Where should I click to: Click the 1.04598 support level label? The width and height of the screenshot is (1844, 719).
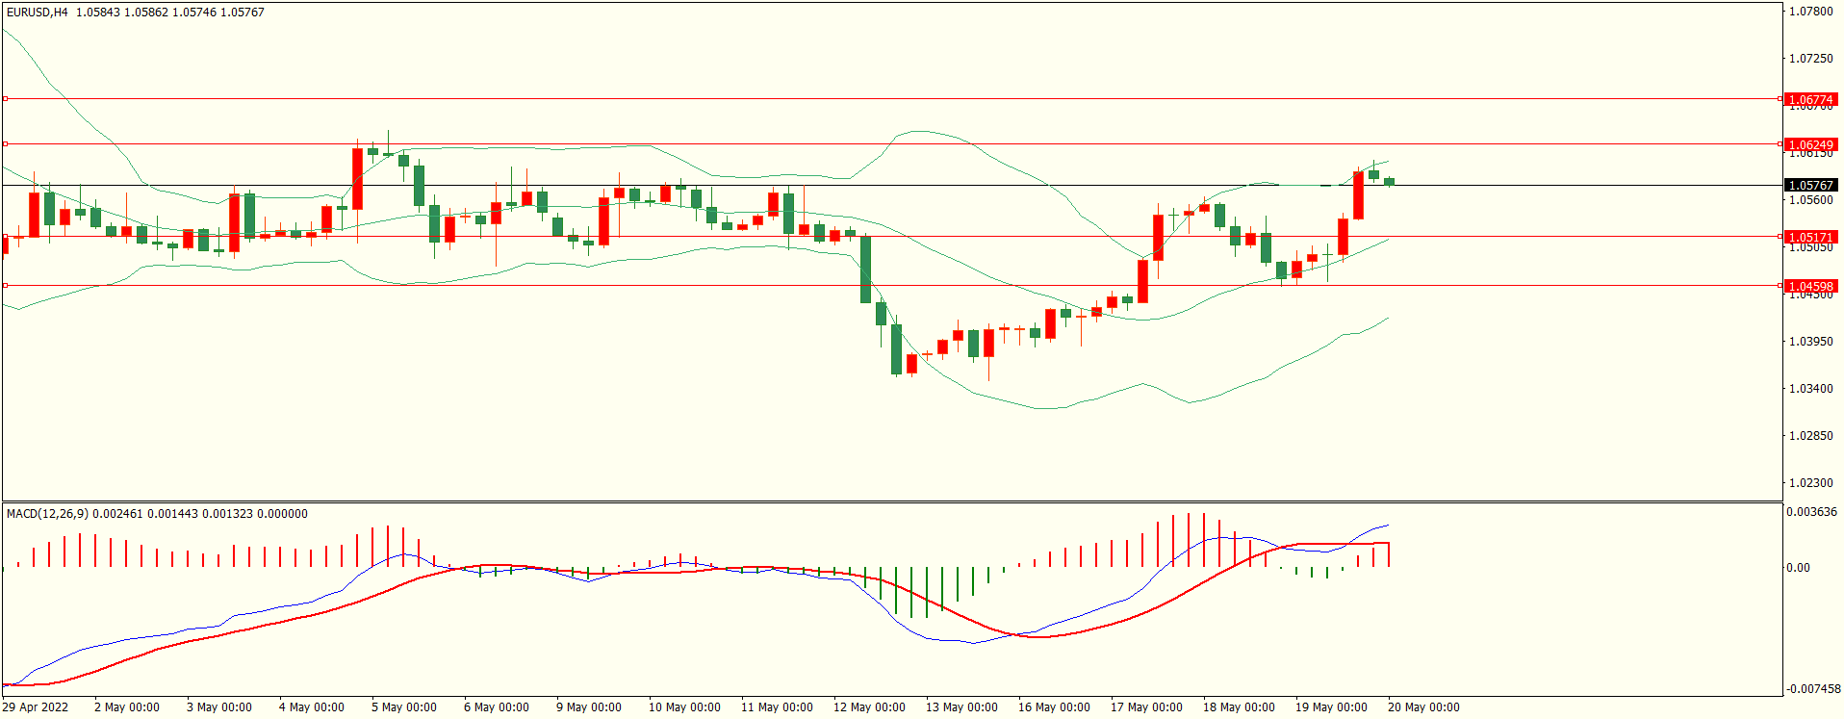coord(1810,286)
